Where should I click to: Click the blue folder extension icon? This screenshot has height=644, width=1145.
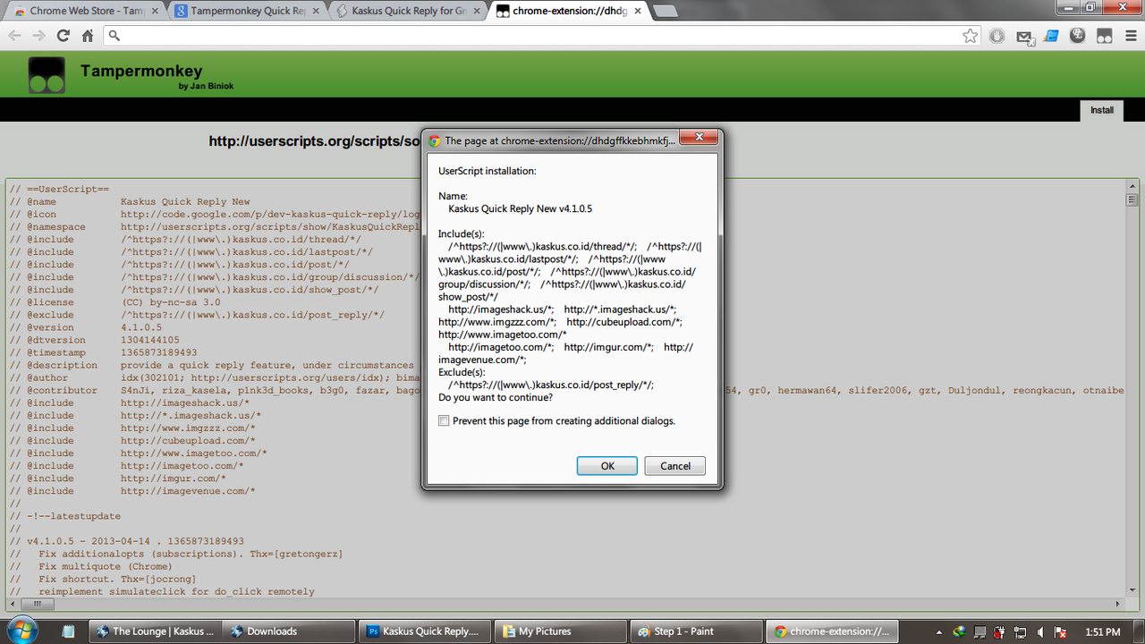pyautogui.click(x=1051, y=36)
